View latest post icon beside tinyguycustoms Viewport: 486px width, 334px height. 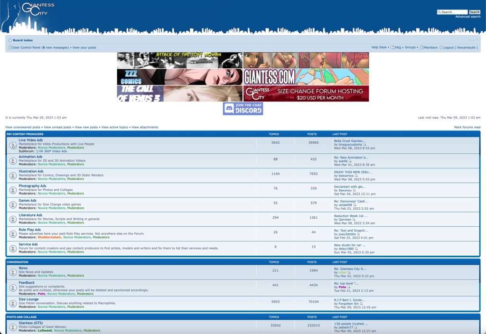pyautogui.click(x=364, y=144)
